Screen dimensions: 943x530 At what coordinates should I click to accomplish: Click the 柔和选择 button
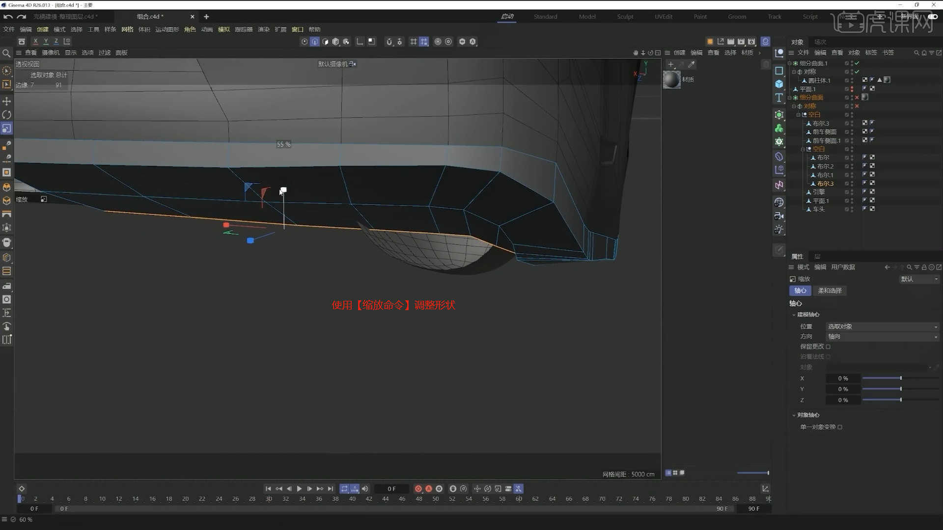pos(830,291)
